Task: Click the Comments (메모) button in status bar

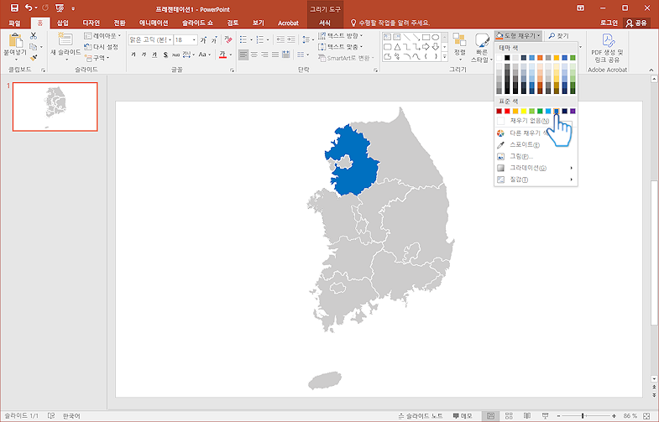Action: (463, 415)
